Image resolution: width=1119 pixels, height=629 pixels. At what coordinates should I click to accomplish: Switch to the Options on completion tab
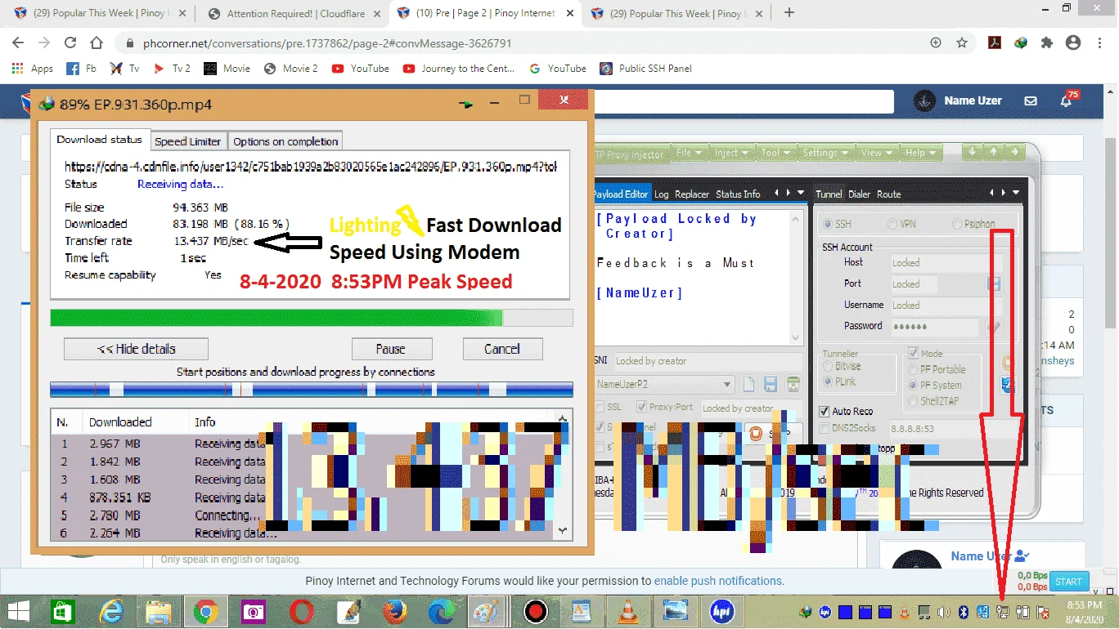[285, 141]
